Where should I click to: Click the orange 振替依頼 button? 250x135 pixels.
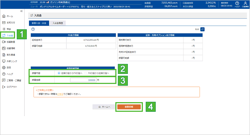tap(129, 107)
